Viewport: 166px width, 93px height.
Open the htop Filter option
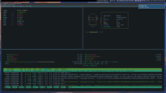pos(28,87)
